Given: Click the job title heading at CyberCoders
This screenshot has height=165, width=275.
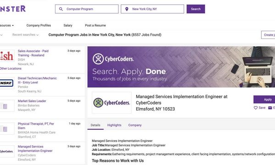Looking at the screenshot, I should point(181,99).
